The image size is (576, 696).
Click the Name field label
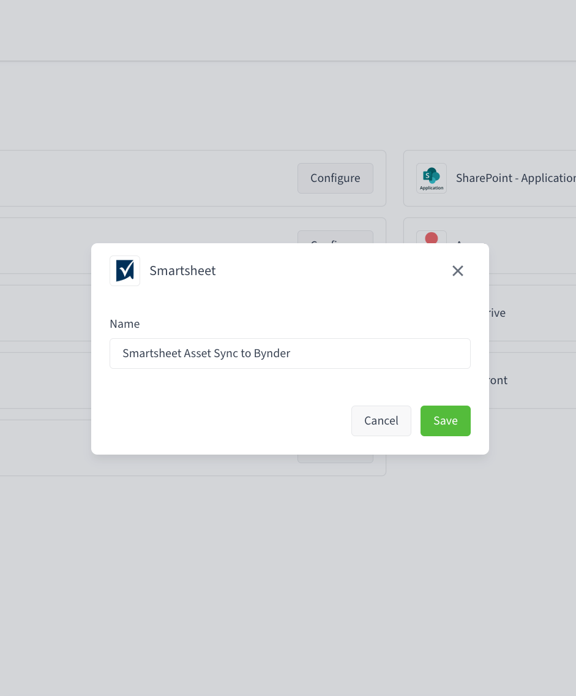pyautogui.click(x=125, y=323)
